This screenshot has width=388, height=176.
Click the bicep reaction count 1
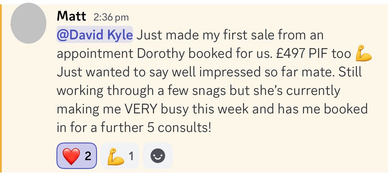click(131, 156)
